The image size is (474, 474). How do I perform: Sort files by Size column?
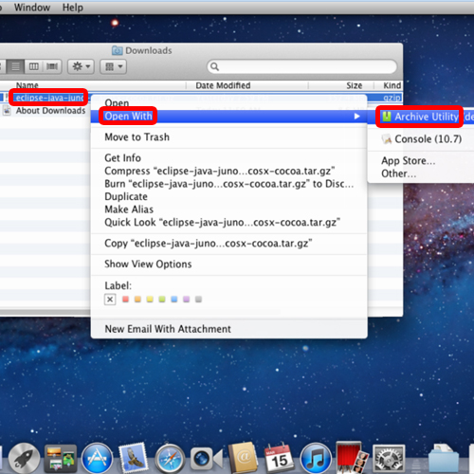coord(354,85)
